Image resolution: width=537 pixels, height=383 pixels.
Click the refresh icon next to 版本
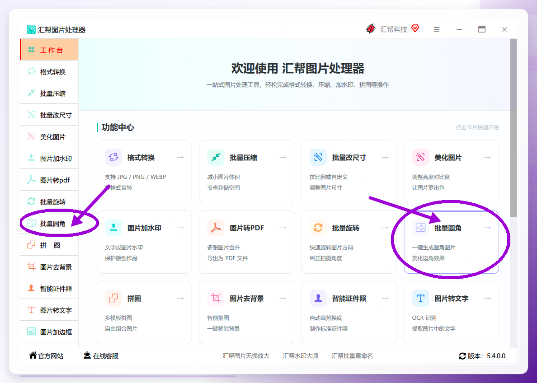[462, 356]
